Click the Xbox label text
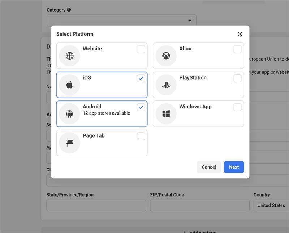The height and width of the screenshot is (233, 289). click(185, 49)
